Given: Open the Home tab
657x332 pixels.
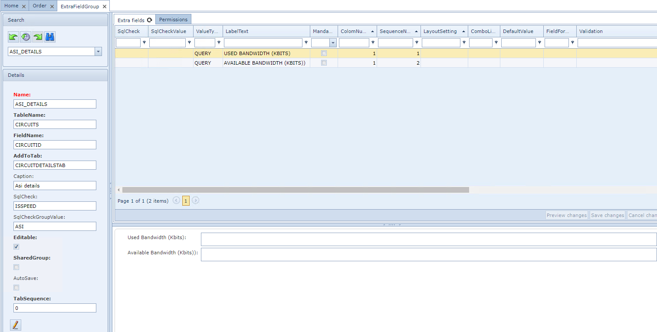Looking at the screenshot, I should 11,6.
